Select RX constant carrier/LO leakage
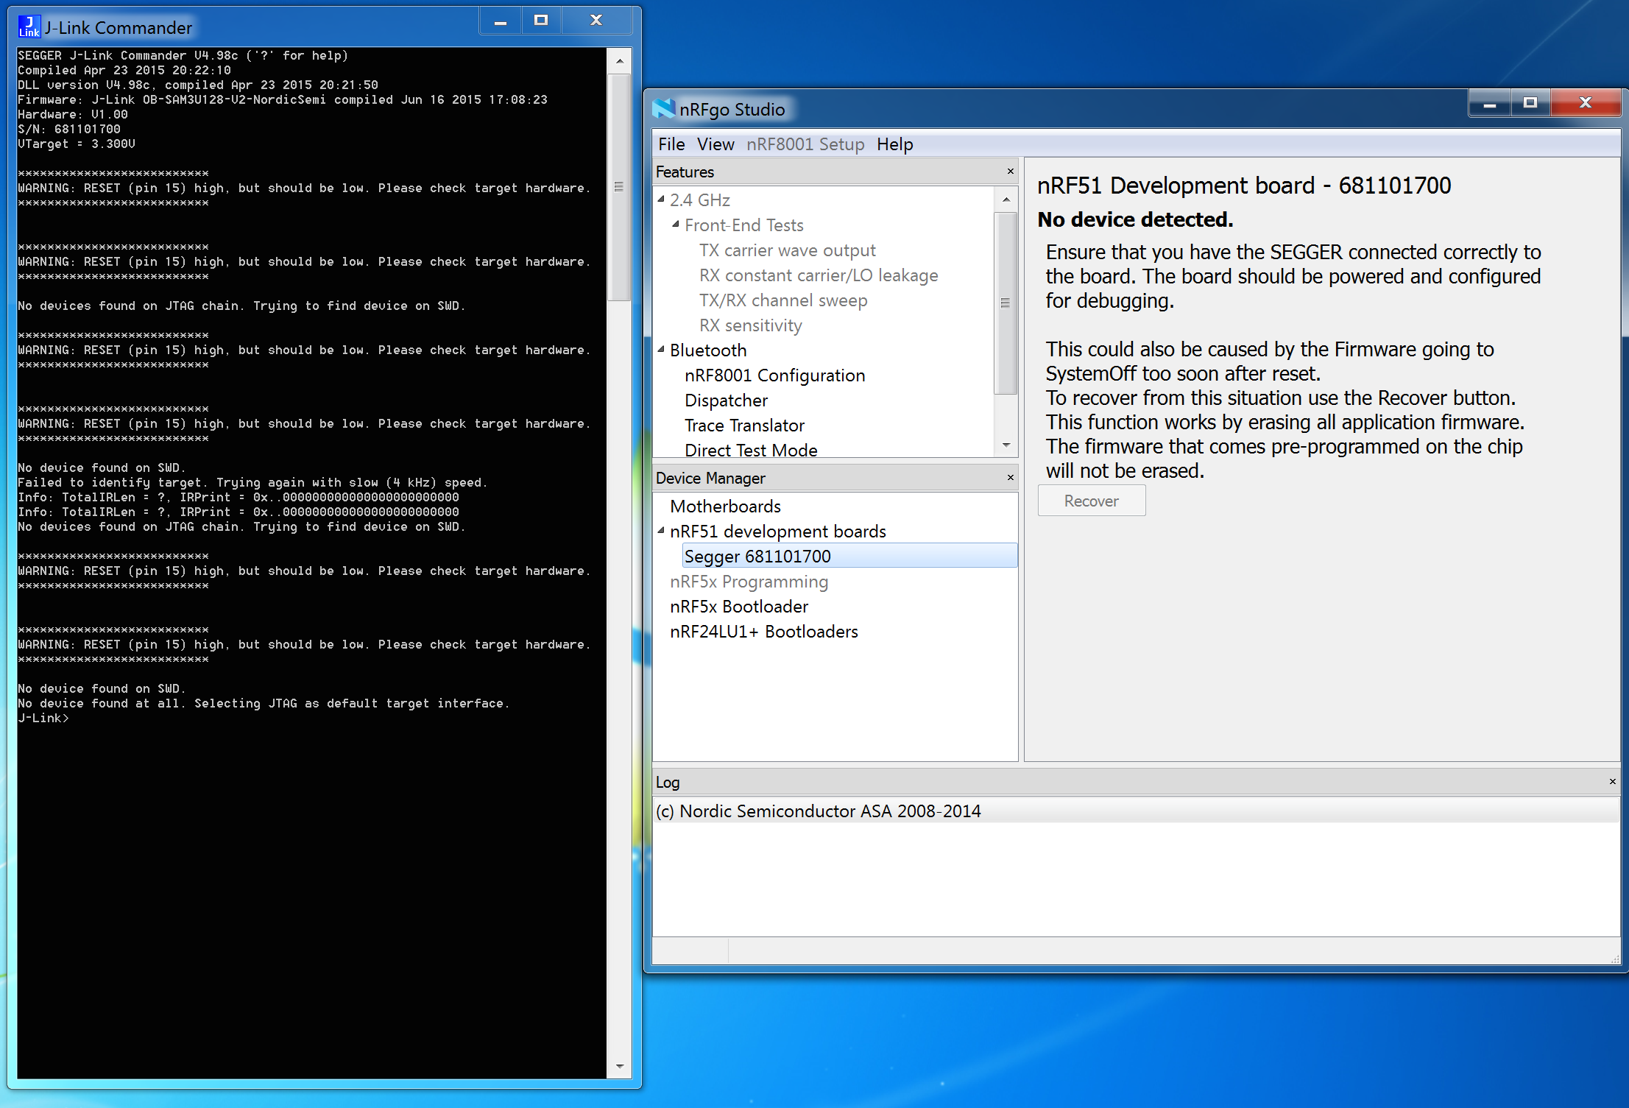 [819, 275]
